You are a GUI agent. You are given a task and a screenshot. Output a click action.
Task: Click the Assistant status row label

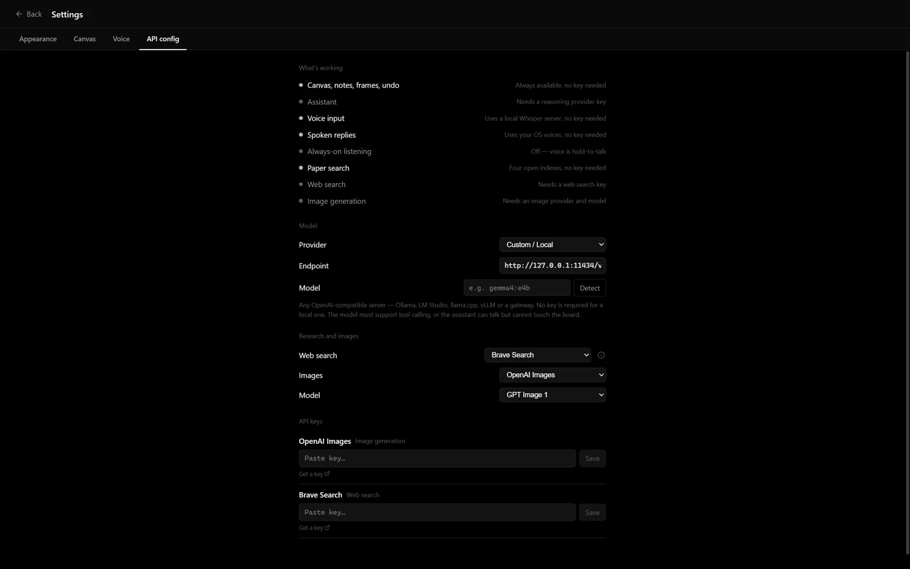coord(322,102)
